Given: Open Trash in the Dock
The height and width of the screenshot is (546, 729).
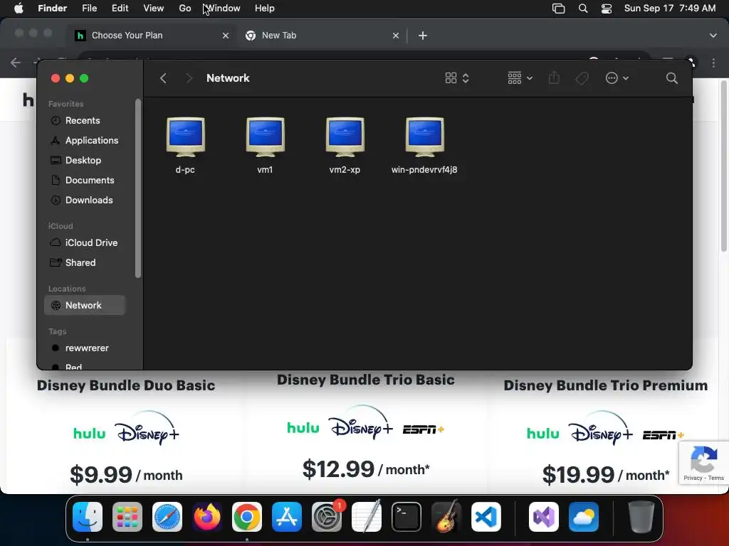Looking at the screenshot, I should coord(641,517).
